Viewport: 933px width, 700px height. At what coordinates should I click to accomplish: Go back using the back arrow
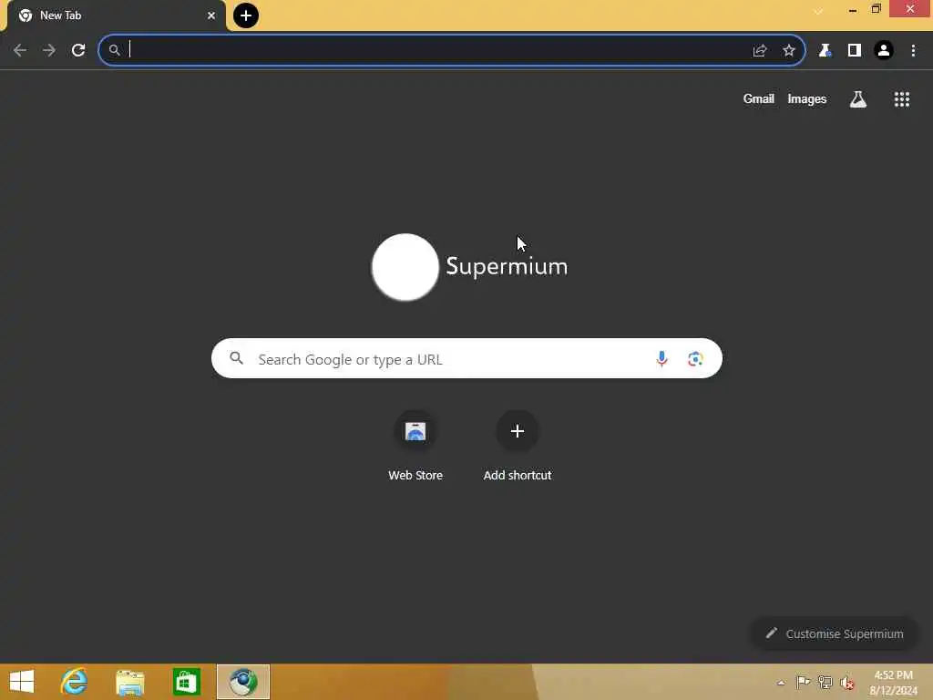click(x=20, y=51)
